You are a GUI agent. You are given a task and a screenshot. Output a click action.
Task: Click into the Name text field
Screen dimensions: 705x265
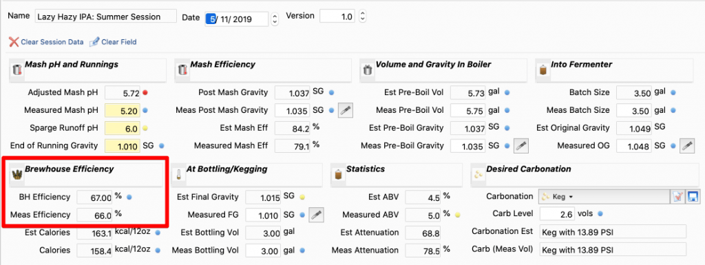pos(105,17)
